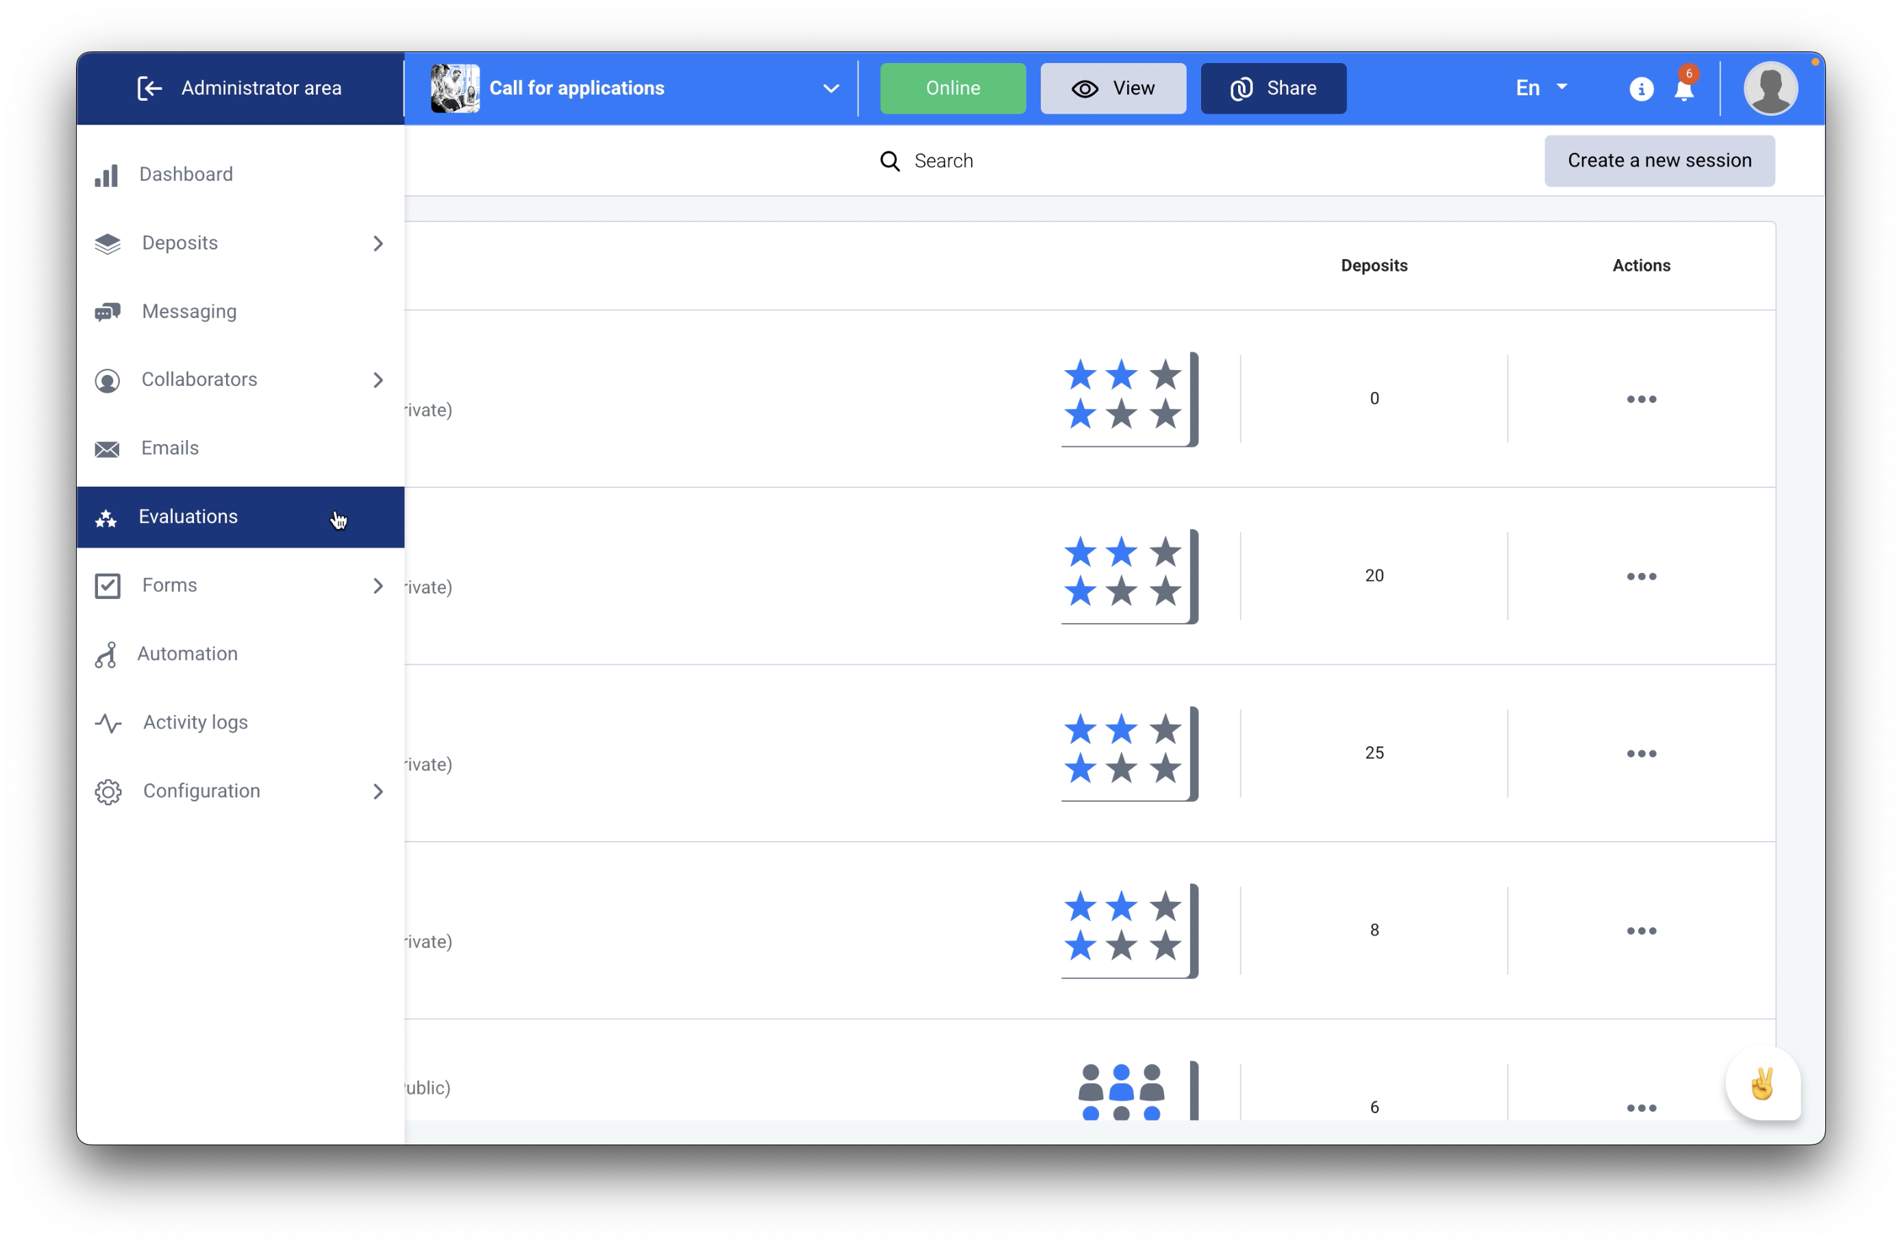The width and height of the screenshot is (1902, 1246).
Task: Click the View eye button
Action: (1113, 88)
